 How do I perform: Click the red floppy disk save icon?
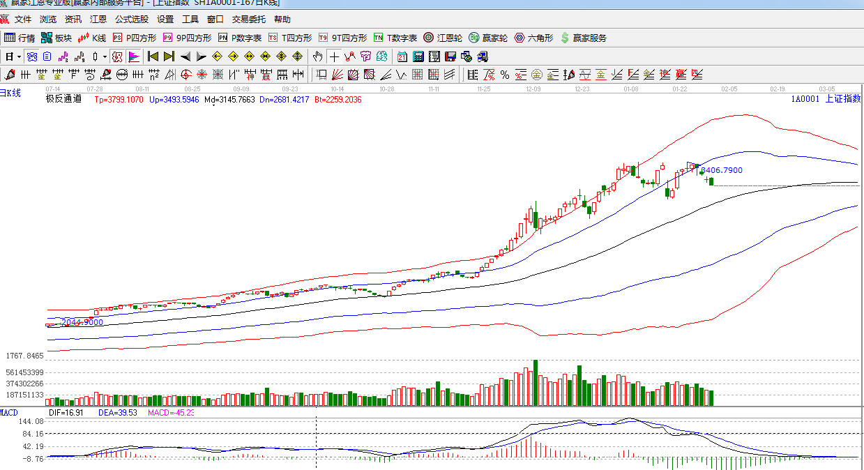point(450,56)
